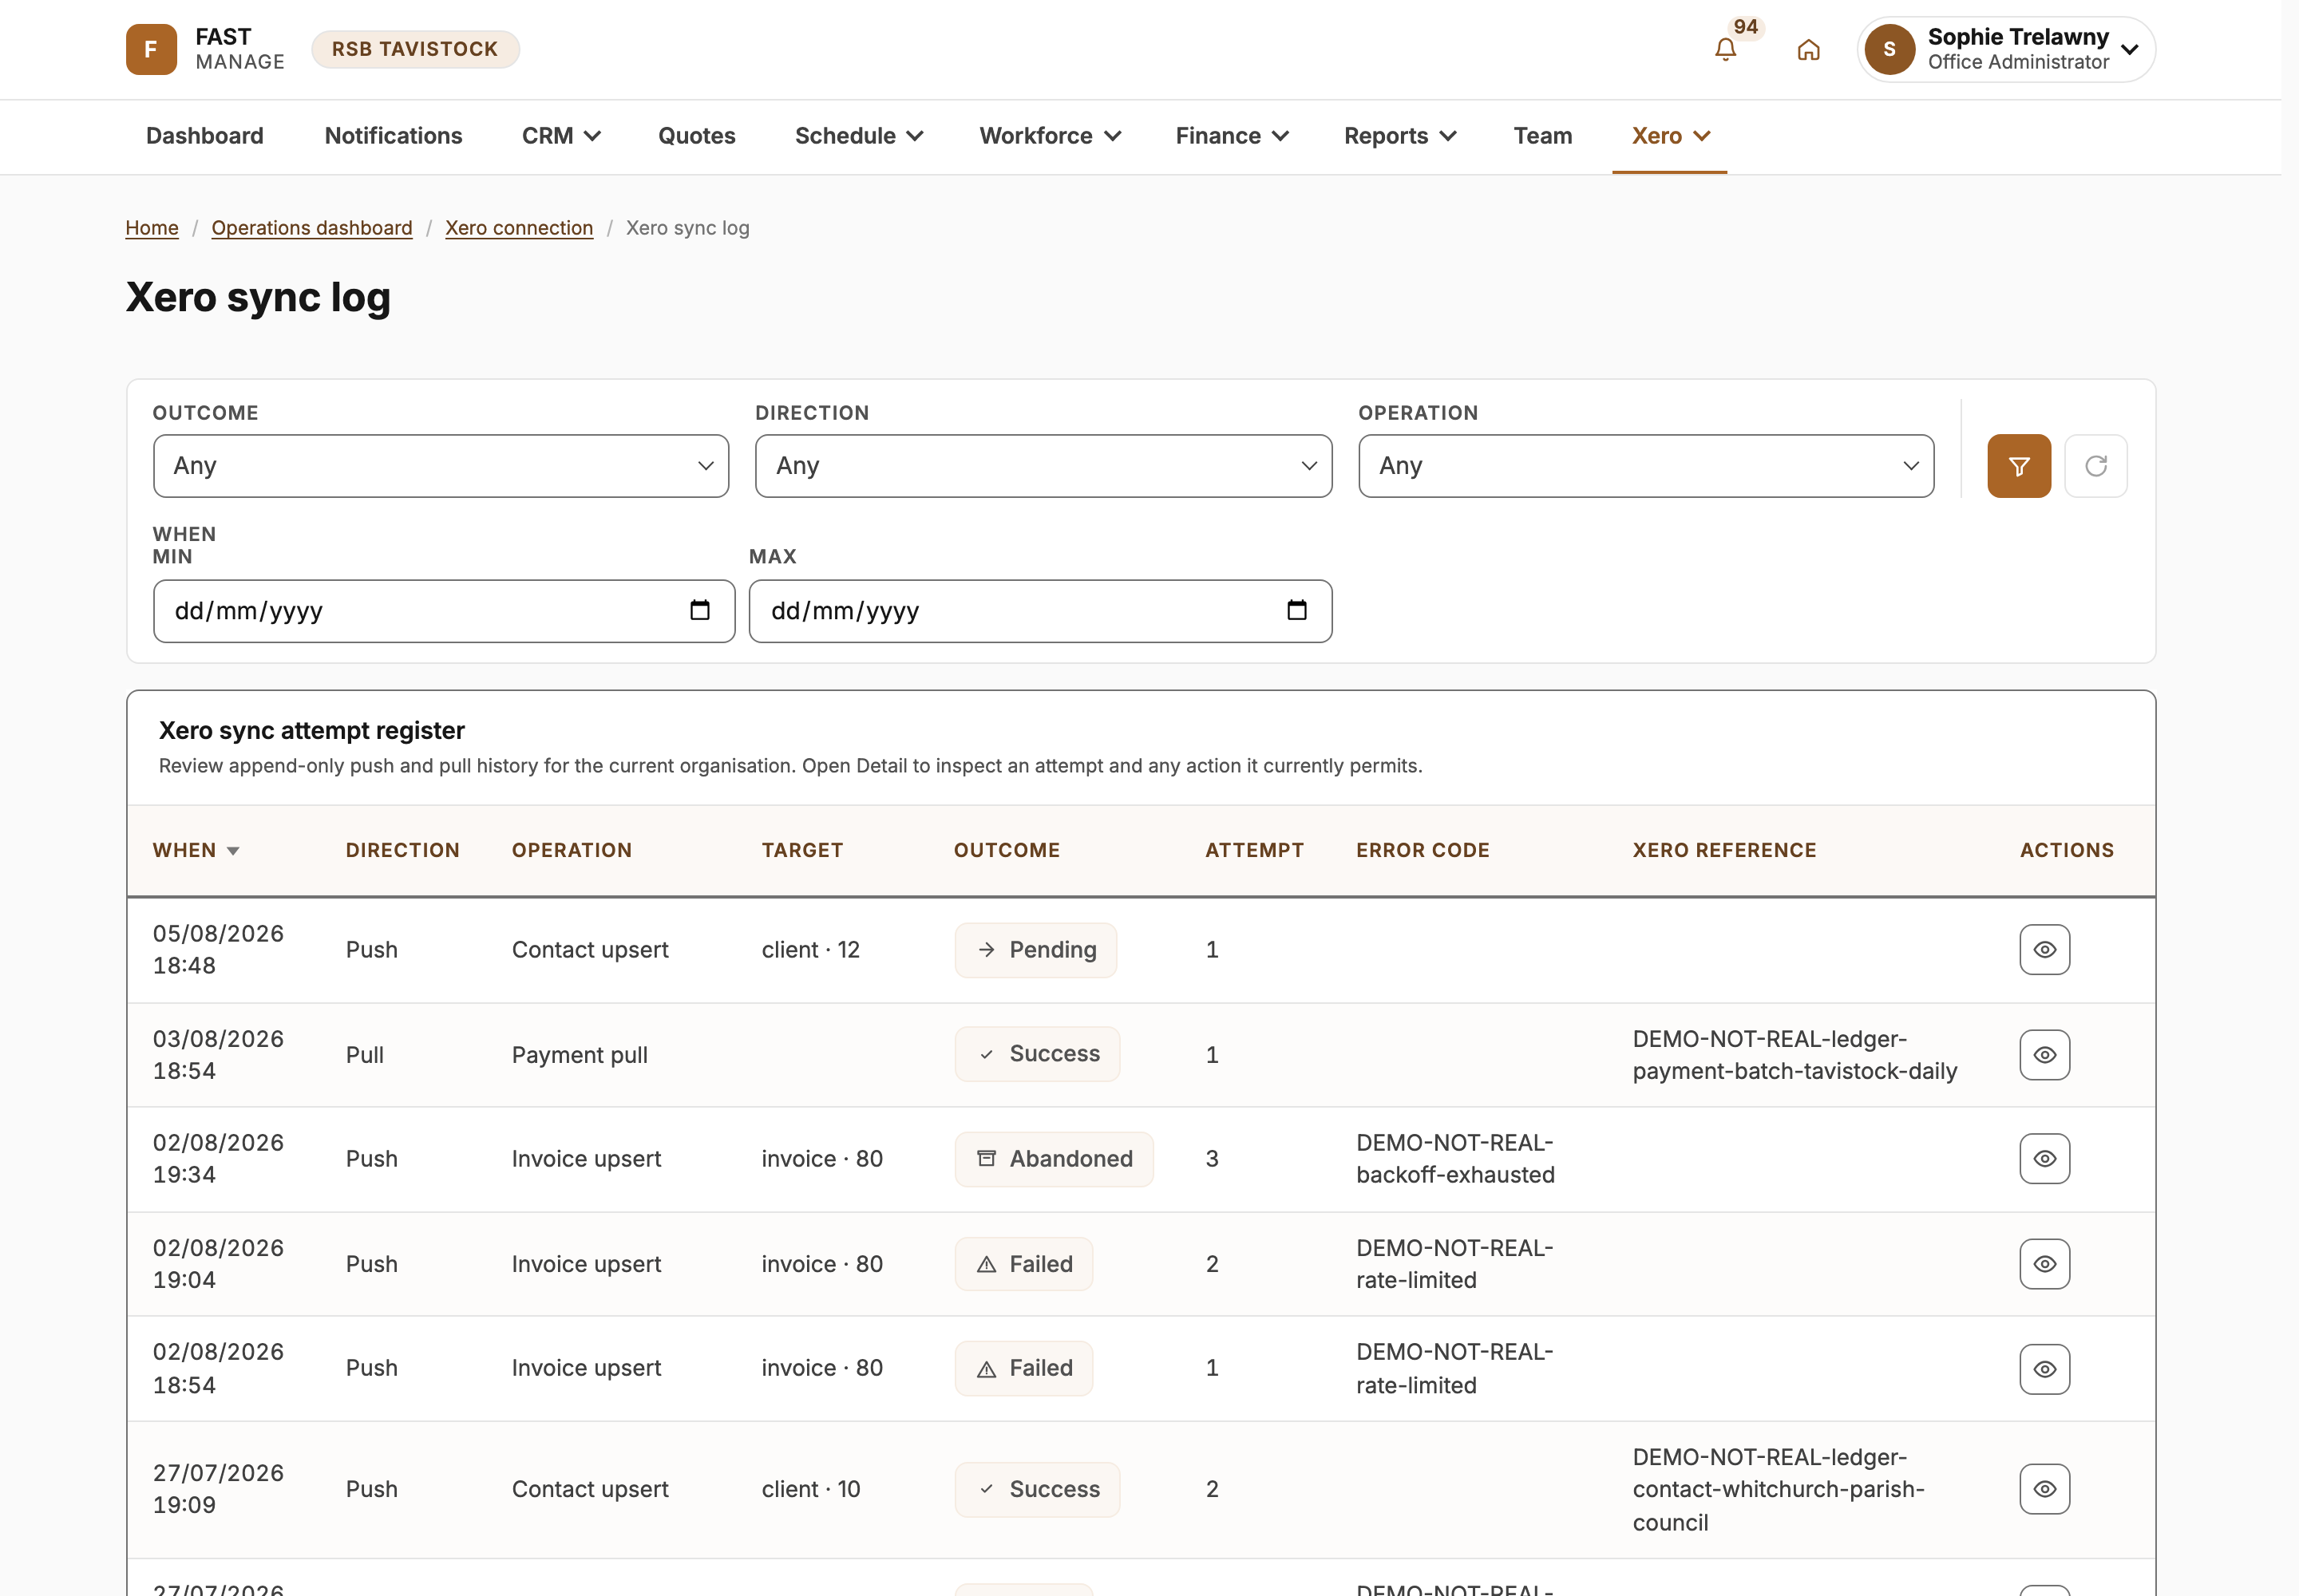Open the Direction filter dropdown
The height and width of the screenshot is (1596, 2299).
pyautogui.click(x=1043, y=466)
